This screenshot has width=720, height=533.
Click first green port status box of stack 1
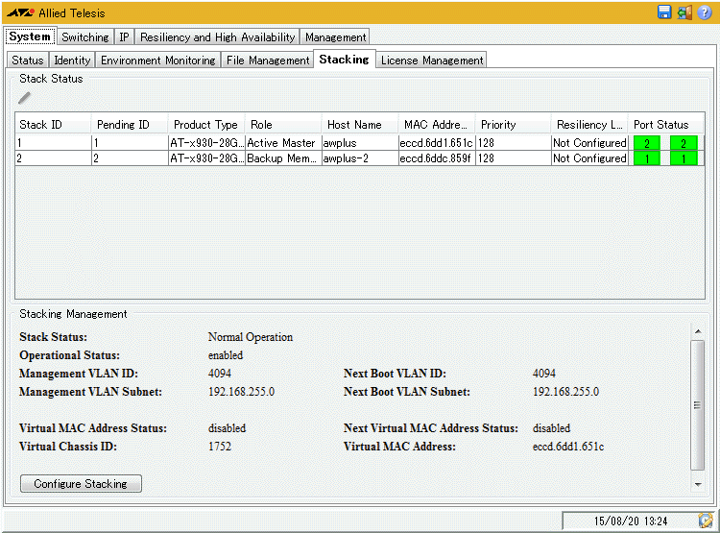(x=646, y=143)
